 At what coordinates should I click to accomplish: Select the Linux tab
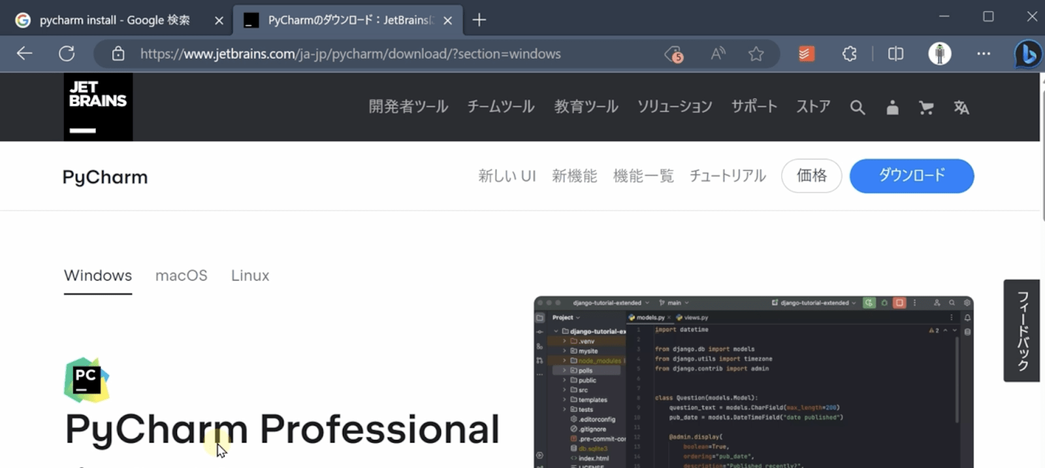click(250, 275)
